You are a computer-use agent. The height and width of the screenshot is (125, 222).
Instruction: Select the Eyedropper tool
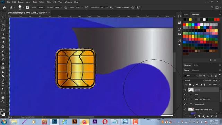click(x=3, y=42)
